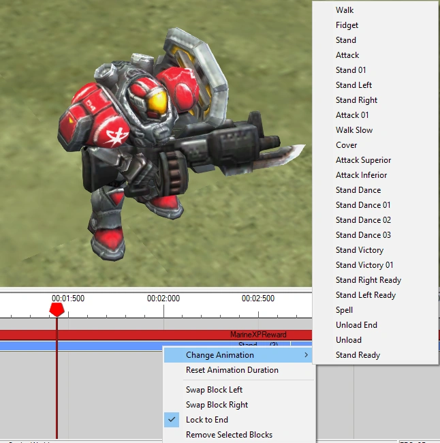Pick Stand Dance 01 animation
The height and width of the screenshot is (443, 440).
tap(375, 205)
